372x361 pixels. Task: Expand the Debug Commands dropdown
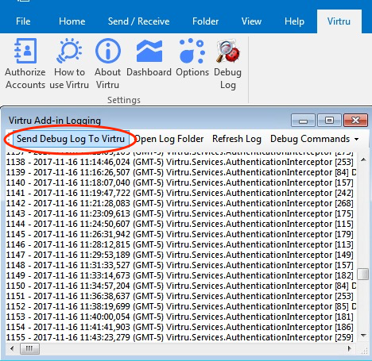coord(315,139)
